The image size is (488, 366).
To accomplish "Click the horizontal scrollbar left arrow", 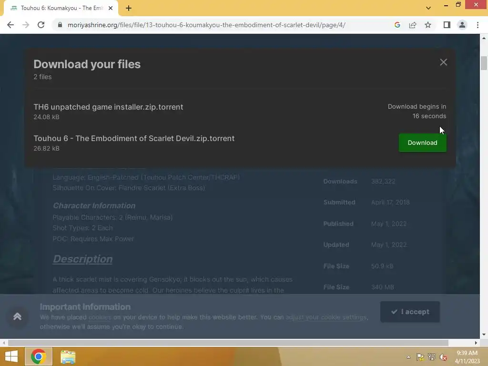I will click(3, 343).
